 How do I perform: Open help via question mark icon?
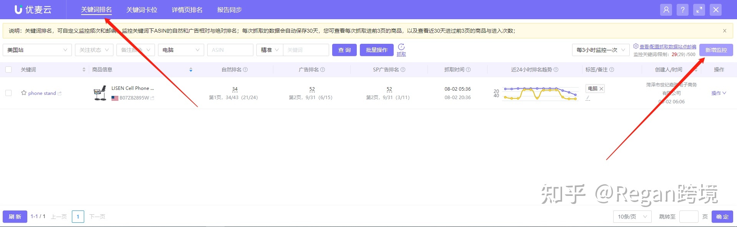682,10
